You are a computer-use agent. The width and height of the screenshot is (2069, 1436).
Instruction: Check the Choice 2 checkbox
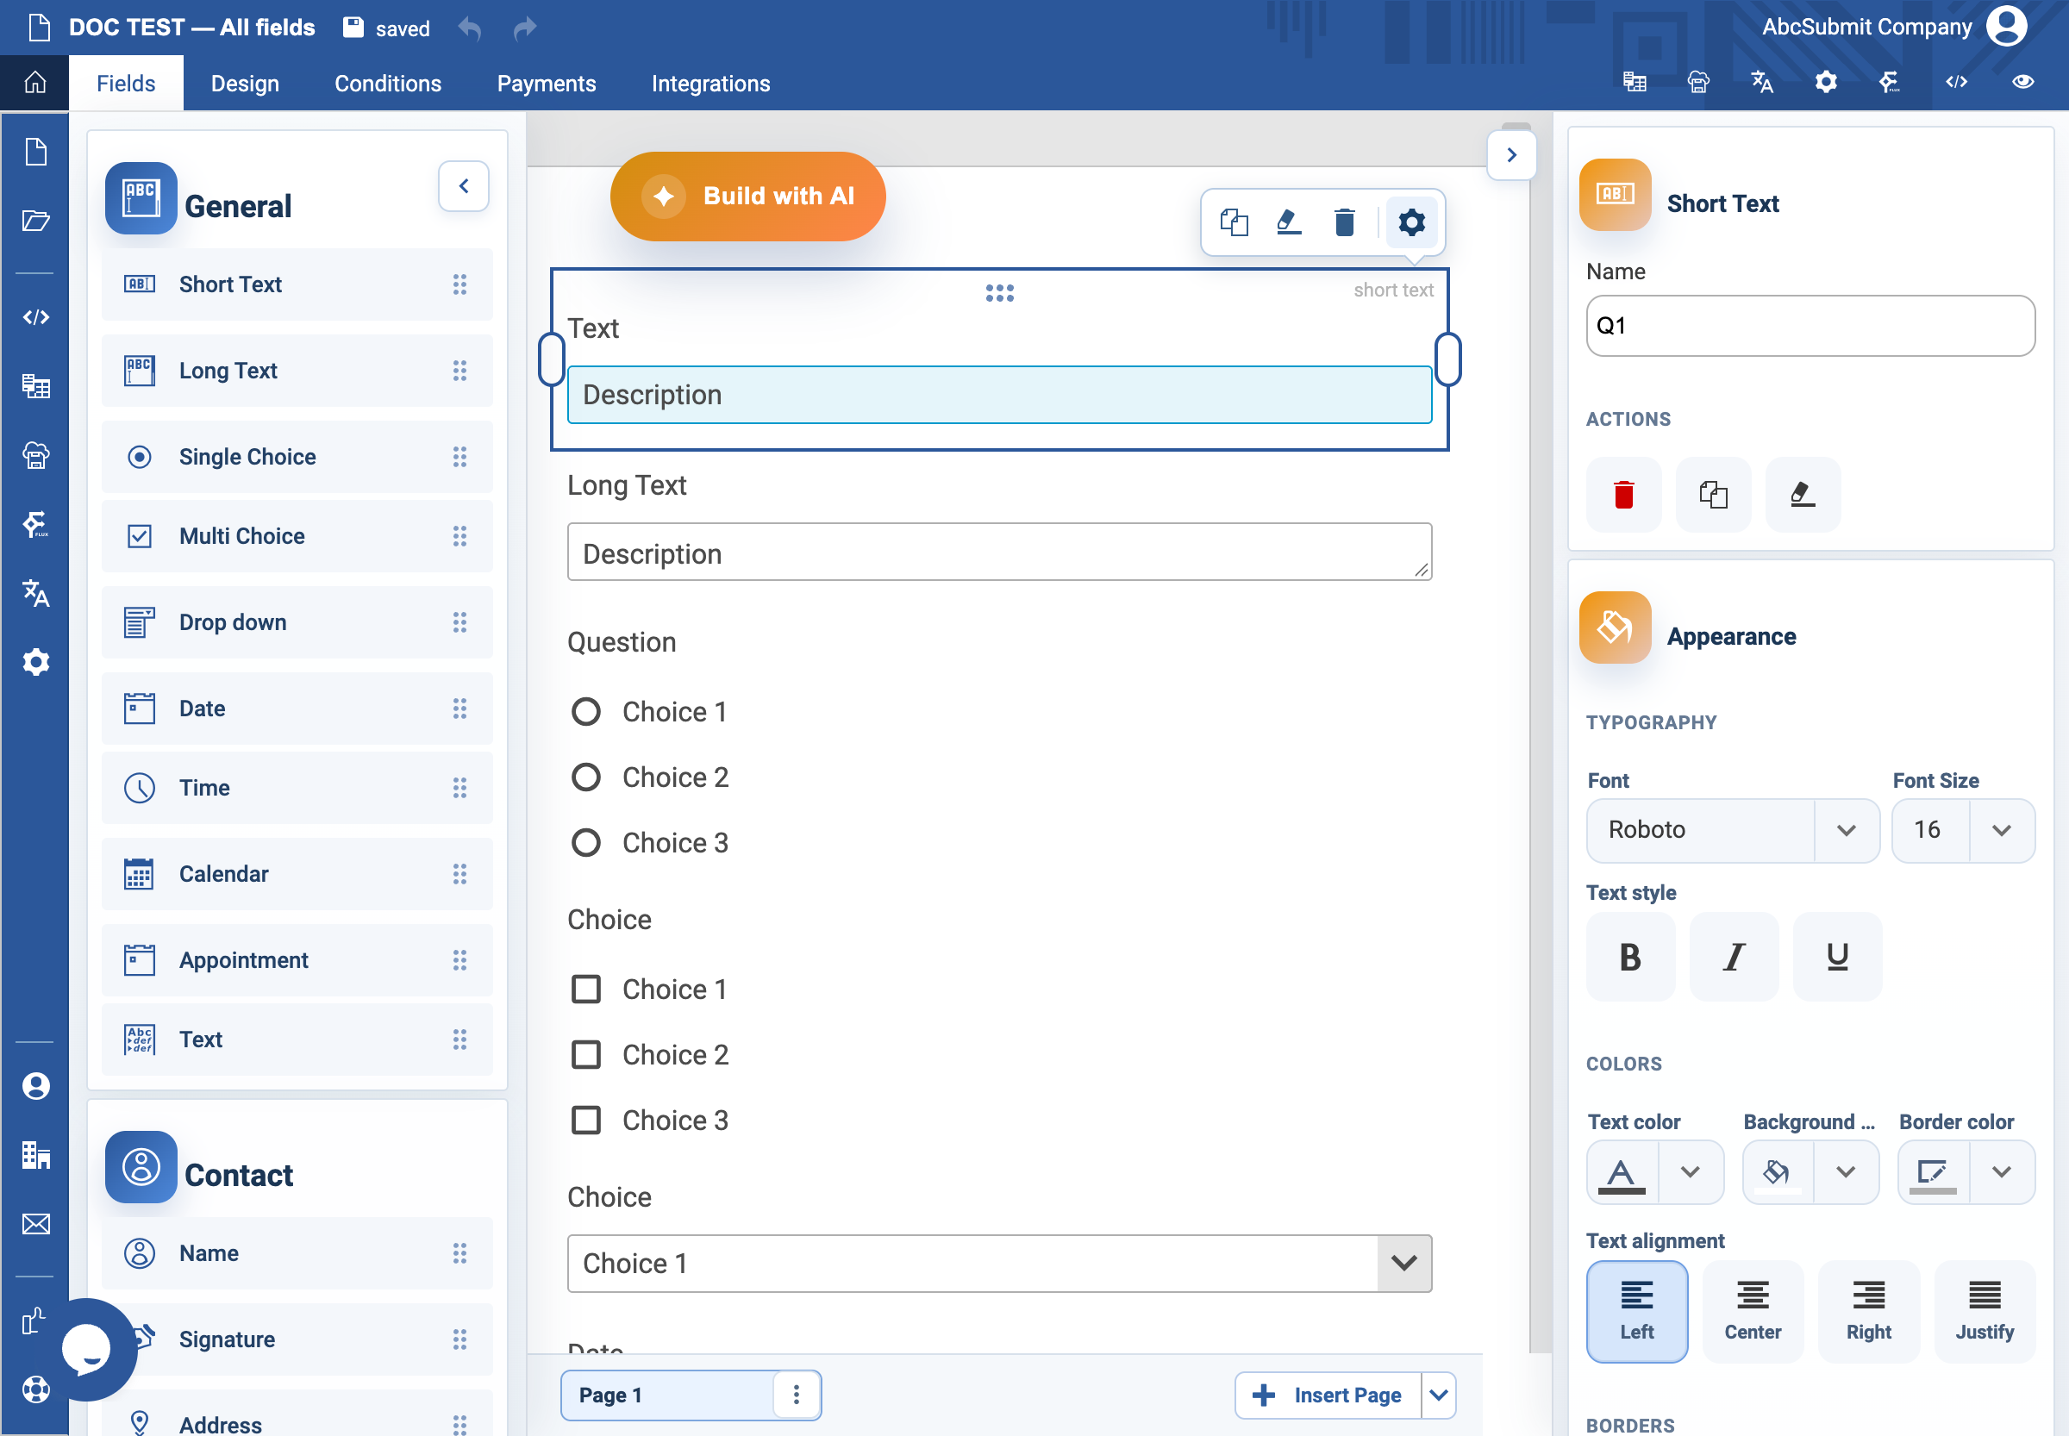click(x=586, y=1054)
